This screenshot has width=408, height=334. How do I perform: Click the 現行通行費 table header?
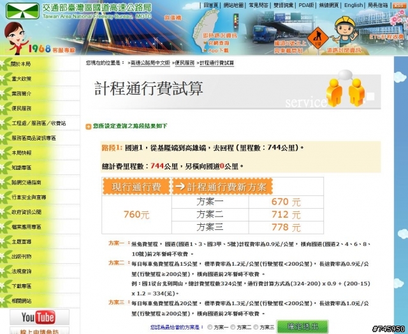click(136, 186)
